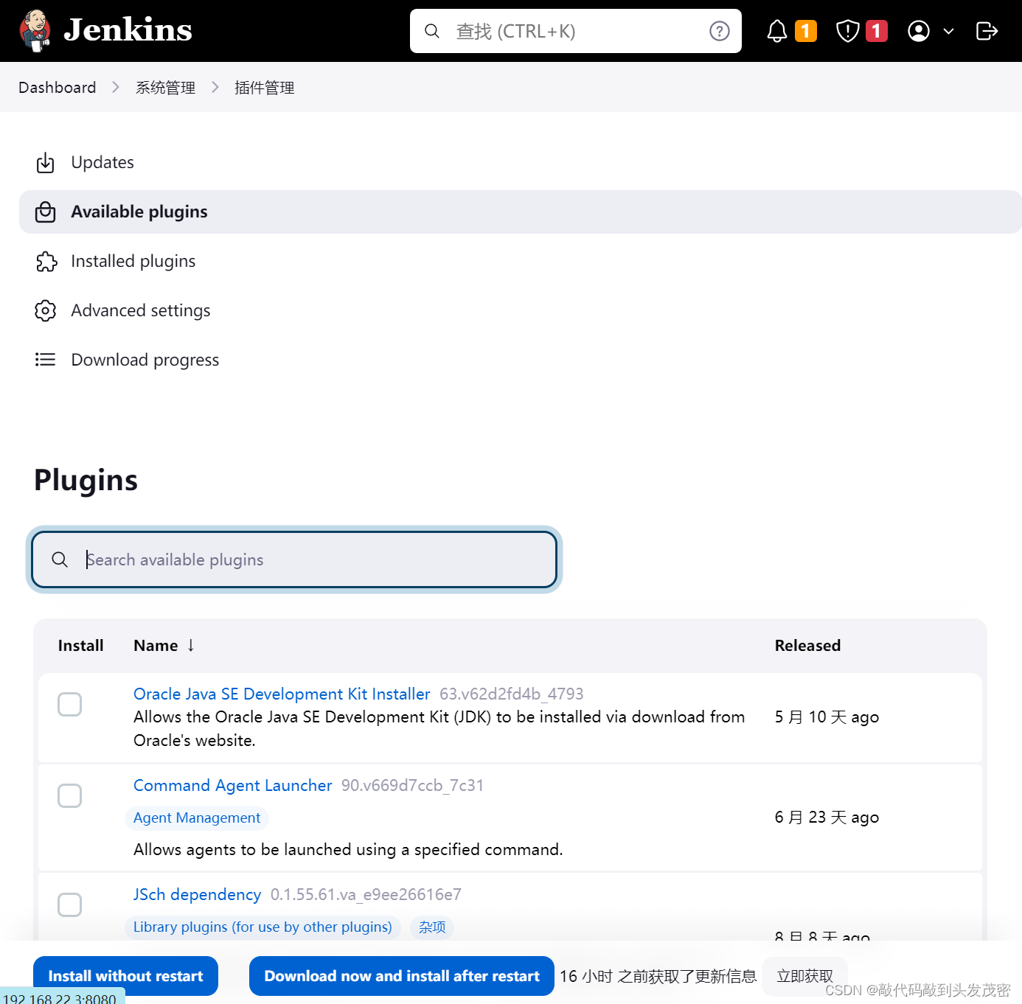
Task: Click the 90.v669d7ccb_7c31 version text
Action: coord(413,785)
